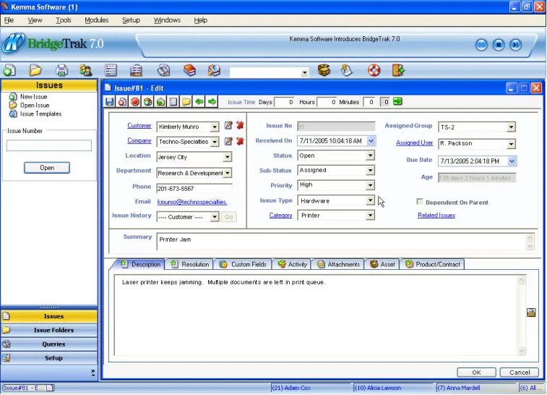Click the Phone field with 201-673-5567

pyautogui.click(x=194, y=189)
